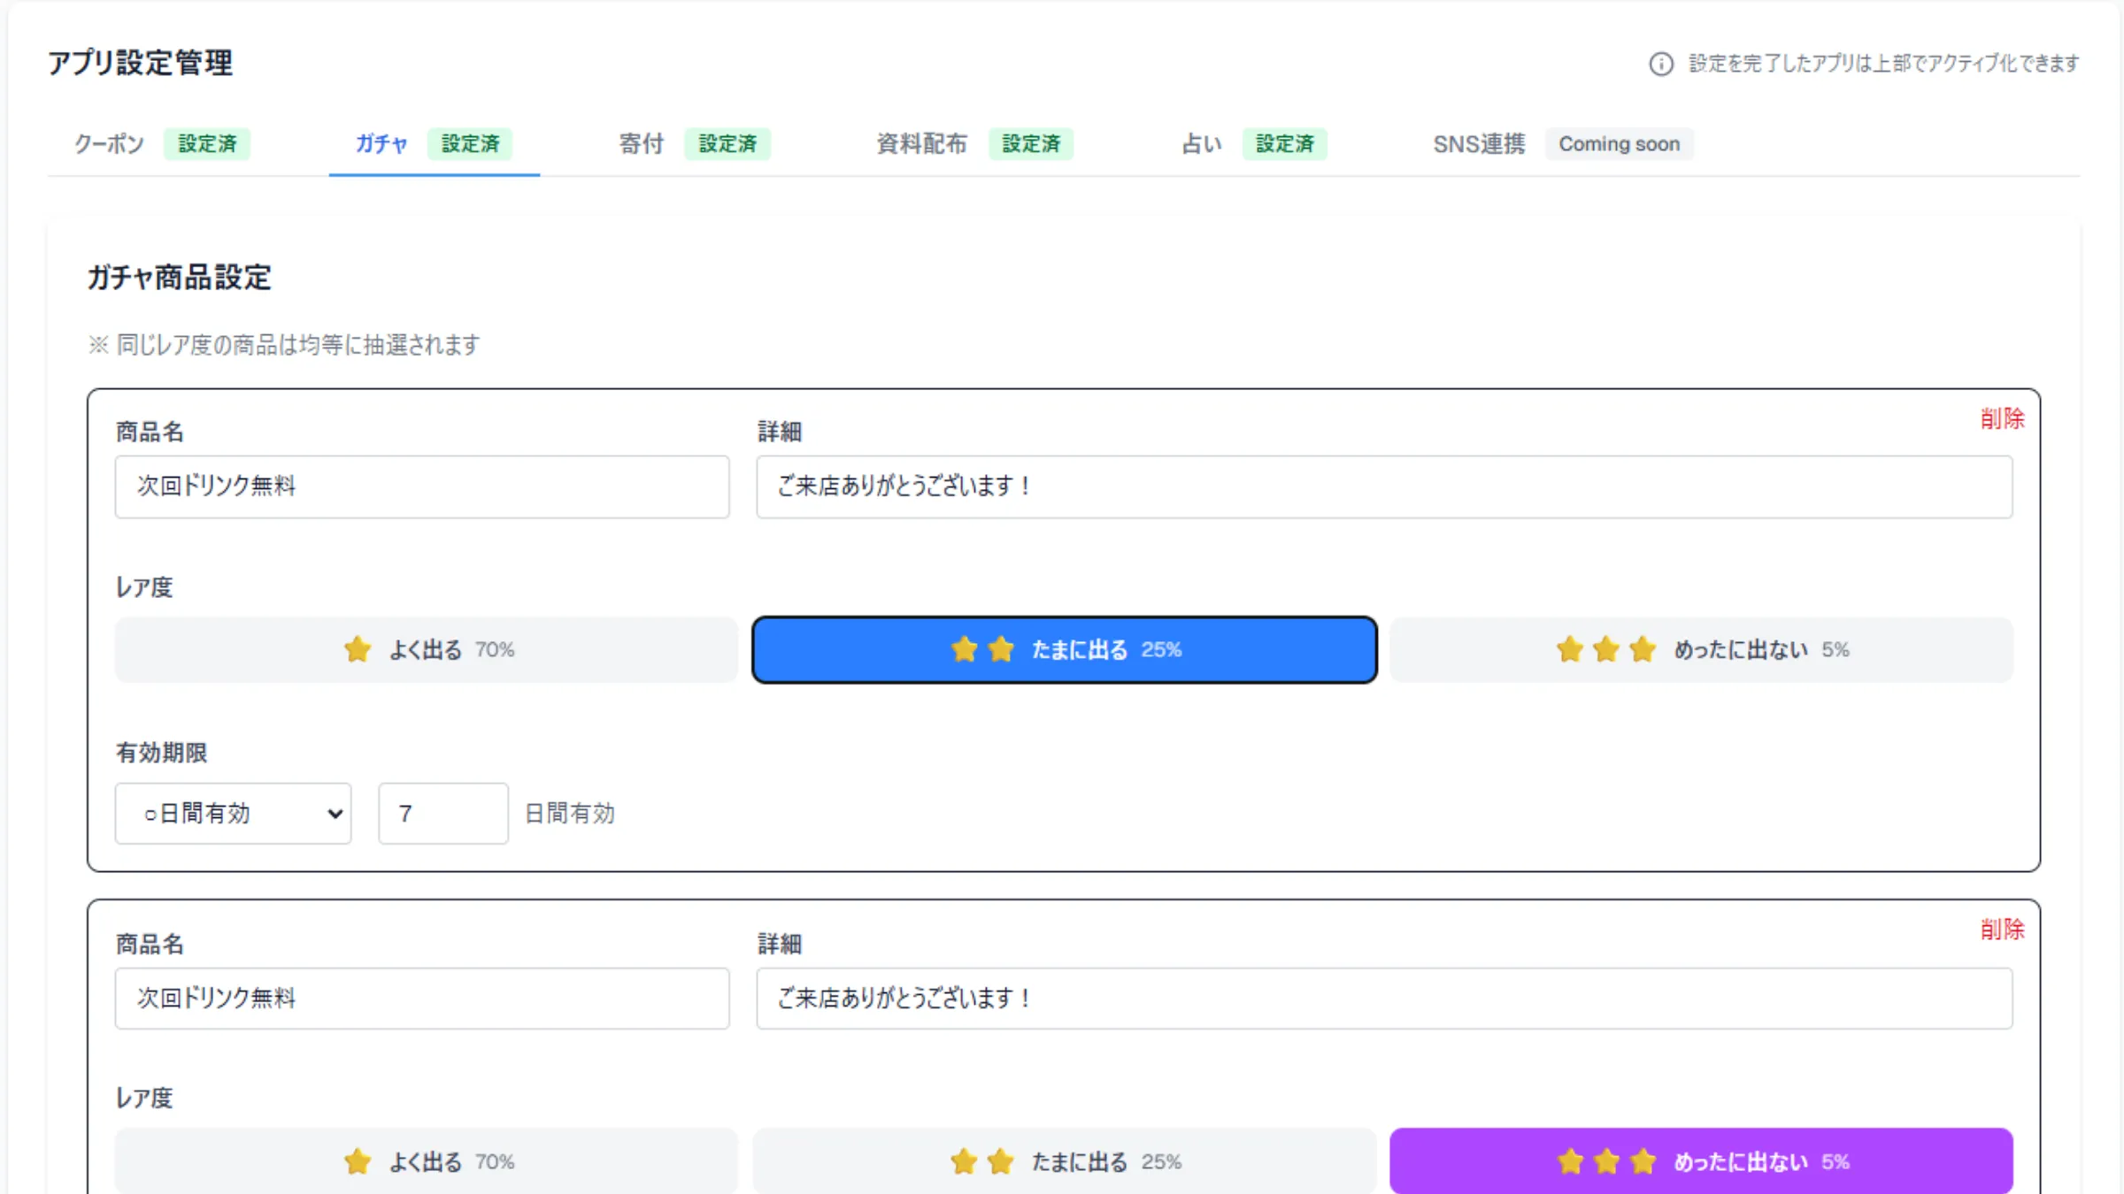
Task: Click the first 詳細 text field
Action: pyautogui.click(x=1384, y=486)
